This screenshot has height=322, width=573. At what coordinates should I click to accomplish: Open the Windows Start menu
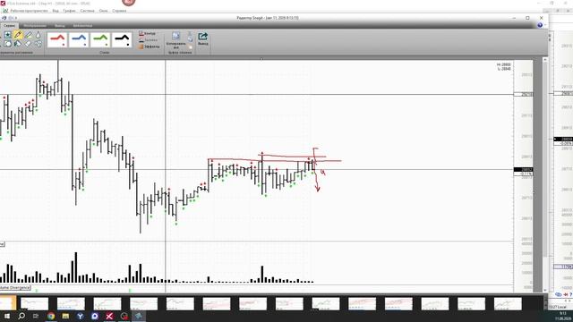coord(7,316)
